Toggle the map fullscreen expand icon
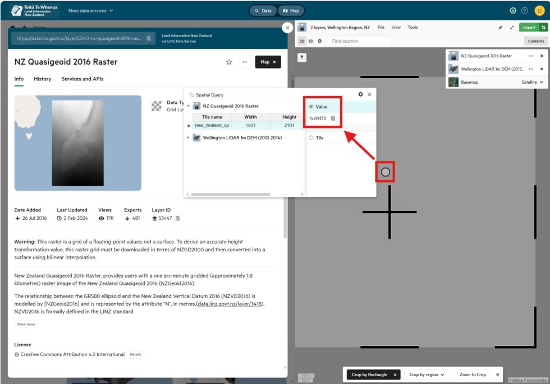550x384 pixels. tap(512, 28)
